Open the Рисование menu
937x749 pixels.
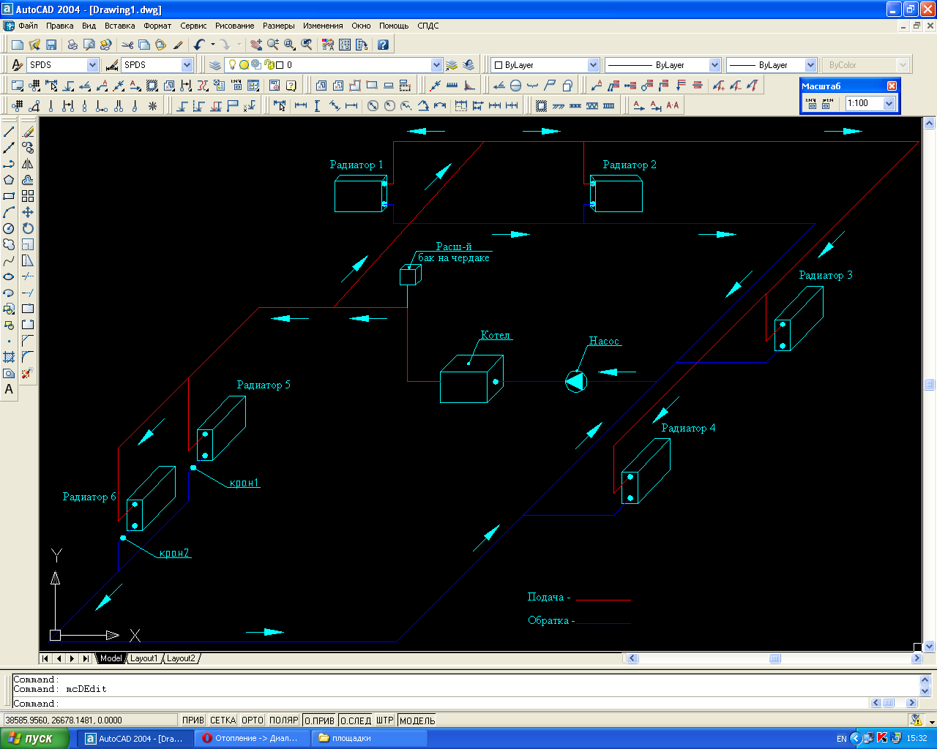tap(234, 26)
